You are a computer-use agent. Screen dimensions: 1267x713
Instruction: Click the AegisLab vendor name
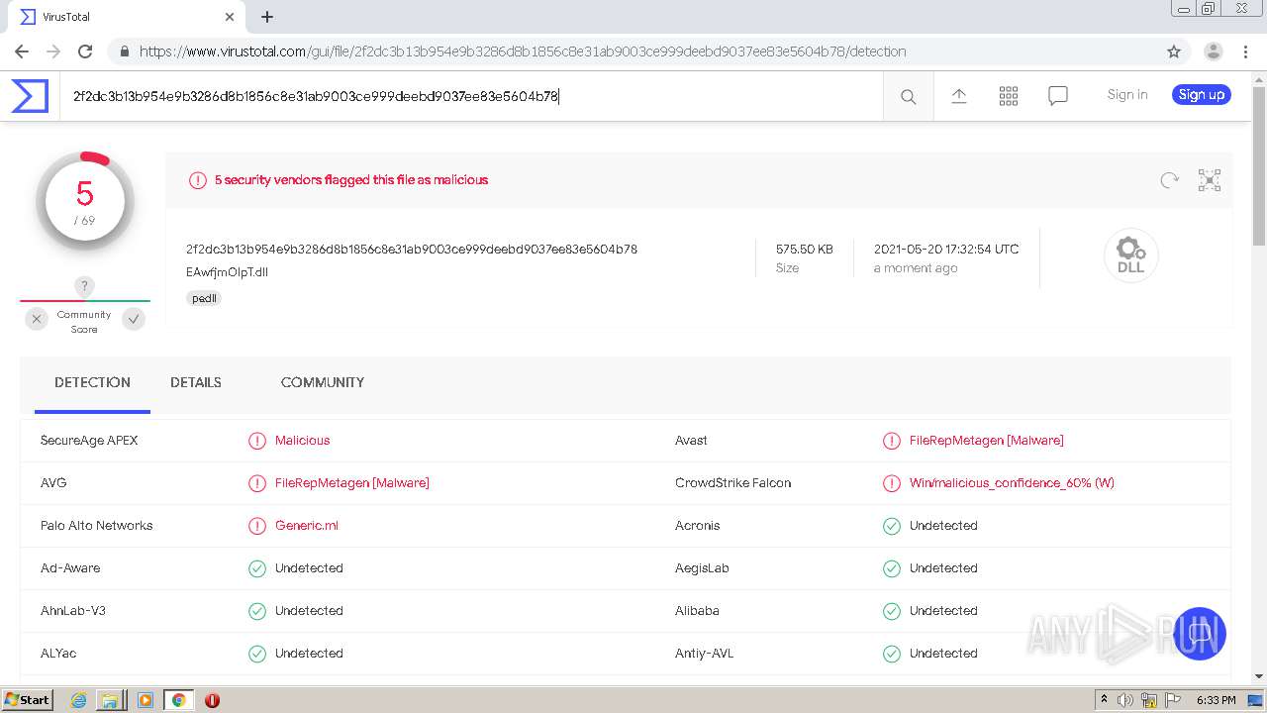(x=702, y=568)
